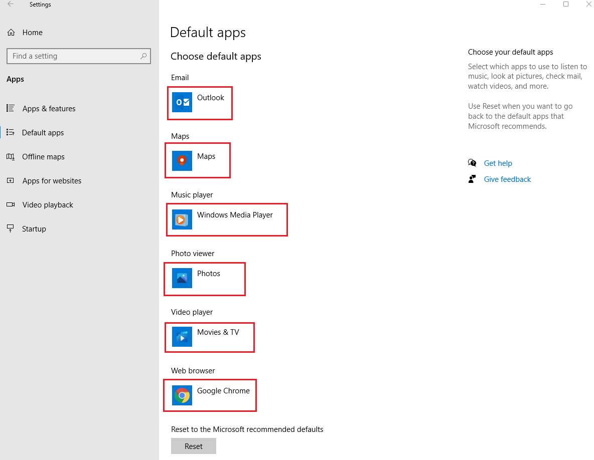Click the Photos app icon

(x=182, y=278)
